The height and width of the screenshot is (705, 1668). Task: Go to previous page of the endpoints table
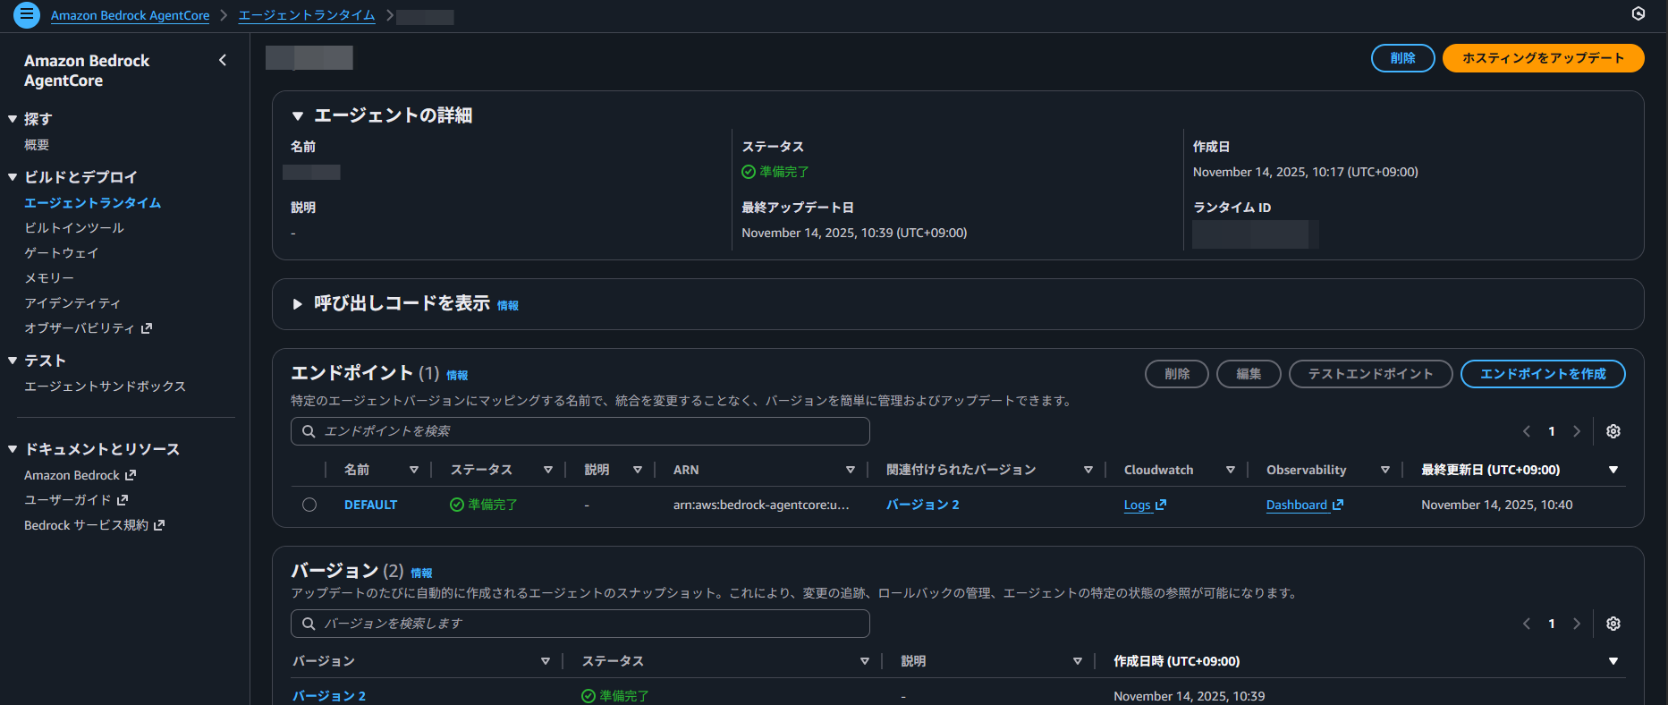pyautogui.click(x=1527, y=431)
